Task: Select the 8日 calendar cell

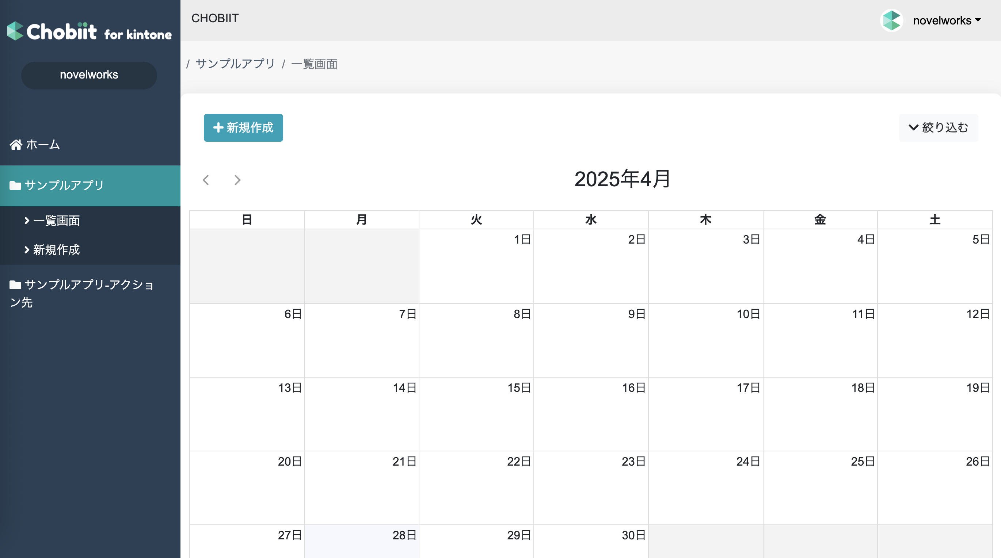Action: [x=476, y=340]
